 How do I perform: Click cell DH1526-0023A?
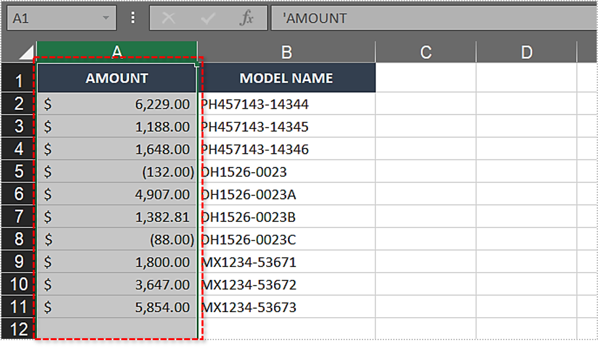(287, 194)
